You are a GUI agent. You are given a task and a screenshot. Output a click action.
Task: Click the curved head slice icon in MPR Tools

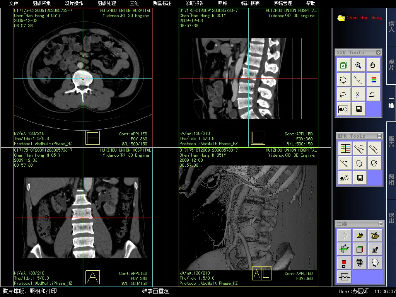[x=374, y=164]
